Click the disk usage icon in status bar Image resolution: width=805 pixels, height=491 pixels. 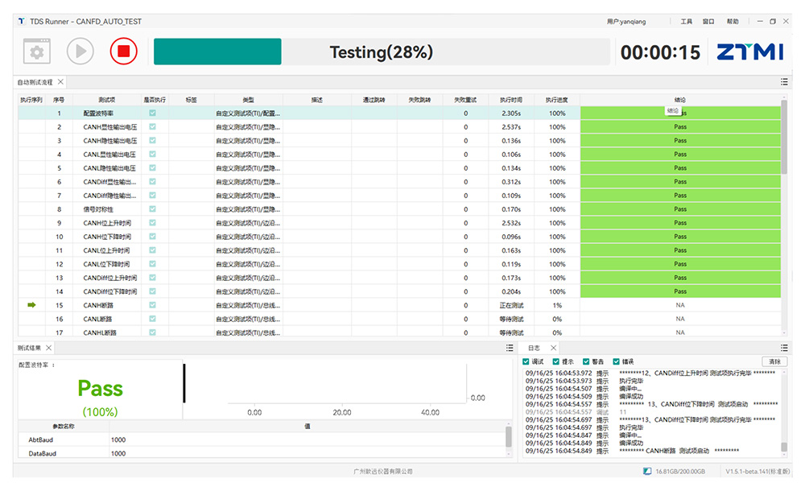click(x=647, y=471)
